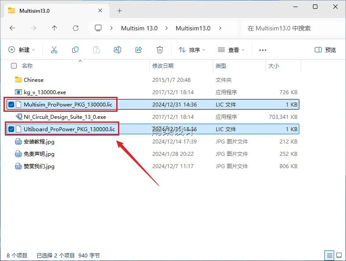Switch to large icons view in status bar
The image size is (346, 261).
[339, 255]
